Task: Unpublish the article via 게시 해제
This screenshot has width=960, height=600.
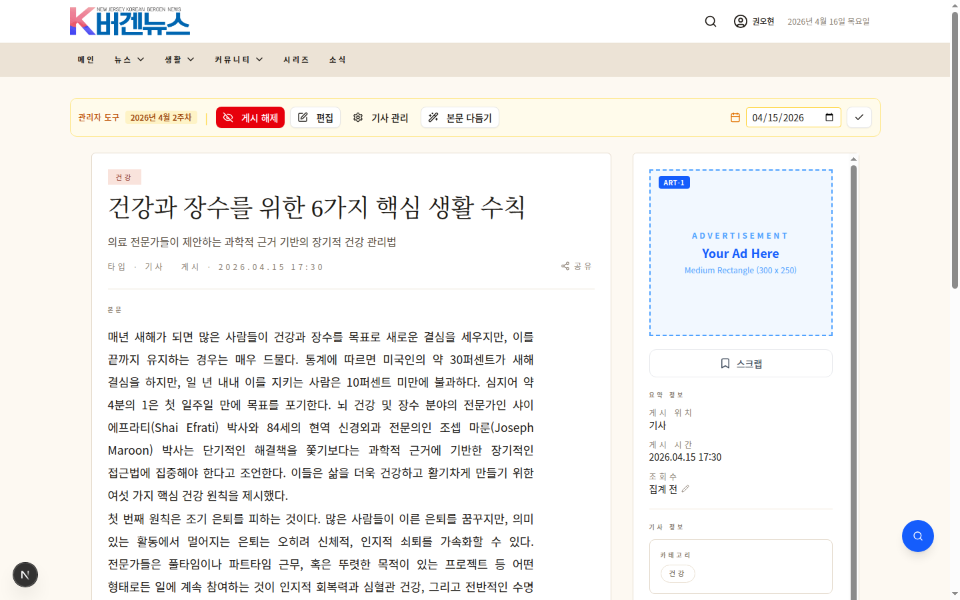Action: pos(250,117)
